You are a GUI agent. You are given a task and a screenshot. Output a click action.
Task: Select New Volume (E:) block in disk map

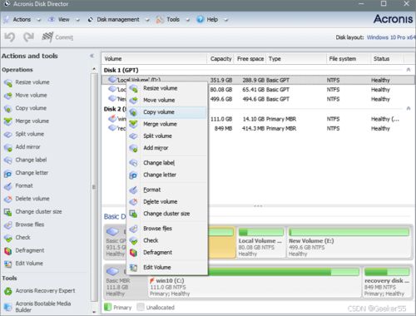pos(349,243)
